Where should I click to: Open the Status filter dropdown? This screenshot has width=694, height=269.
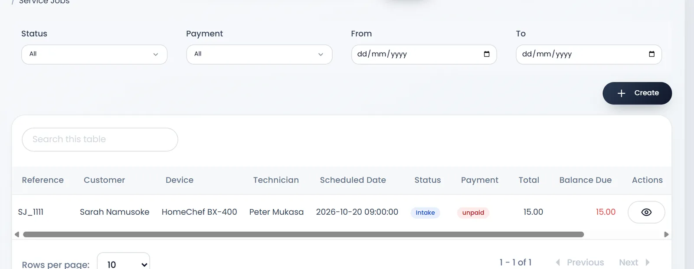(94, 54)
